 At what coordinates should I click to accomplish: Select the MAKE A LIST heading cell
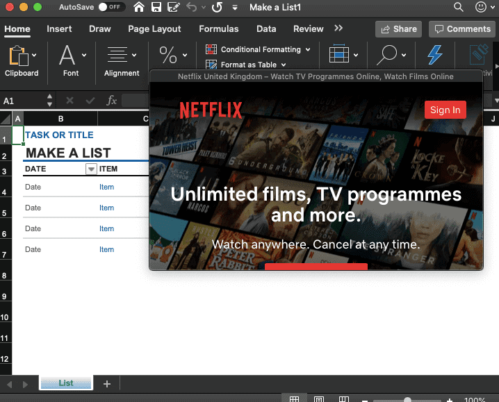click(68, 153)
